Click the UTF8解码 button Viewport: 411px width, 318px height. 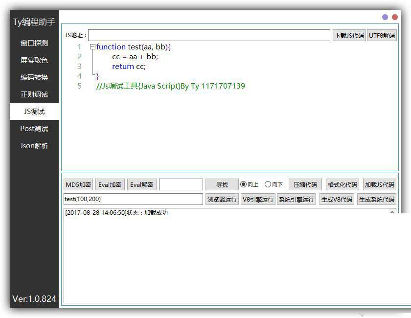pyautogui.click(x=382, y=35)
